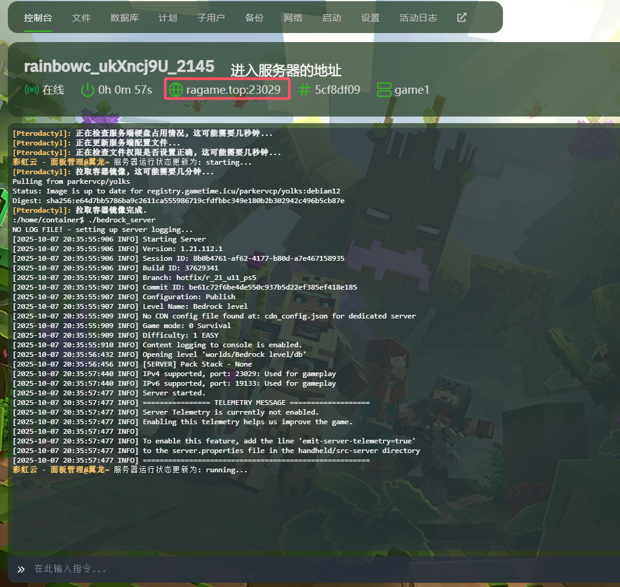Image resolution: width=620 pixels, height=587 pixels.
Task: Click the 'Pulling from parkervcp/yolks' line
Action: [x=71, y=181]
